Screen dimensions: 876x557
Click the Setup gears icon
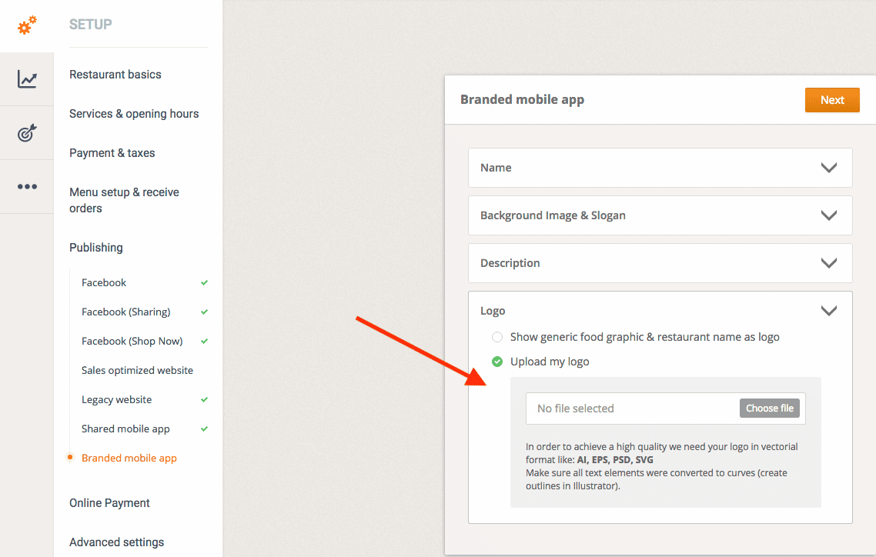[x=27, y=25]
